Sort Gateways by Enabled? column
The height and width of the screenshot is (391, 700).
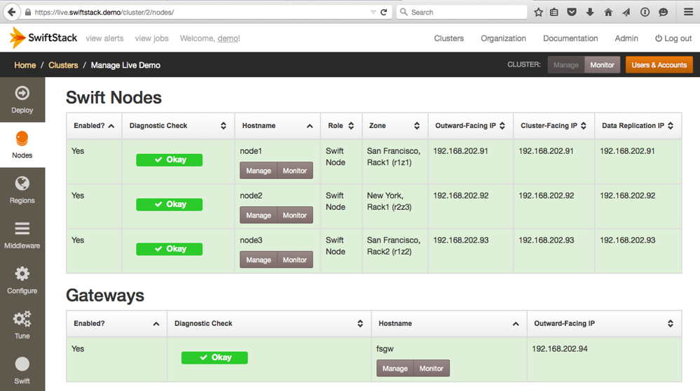pos(116,324)
